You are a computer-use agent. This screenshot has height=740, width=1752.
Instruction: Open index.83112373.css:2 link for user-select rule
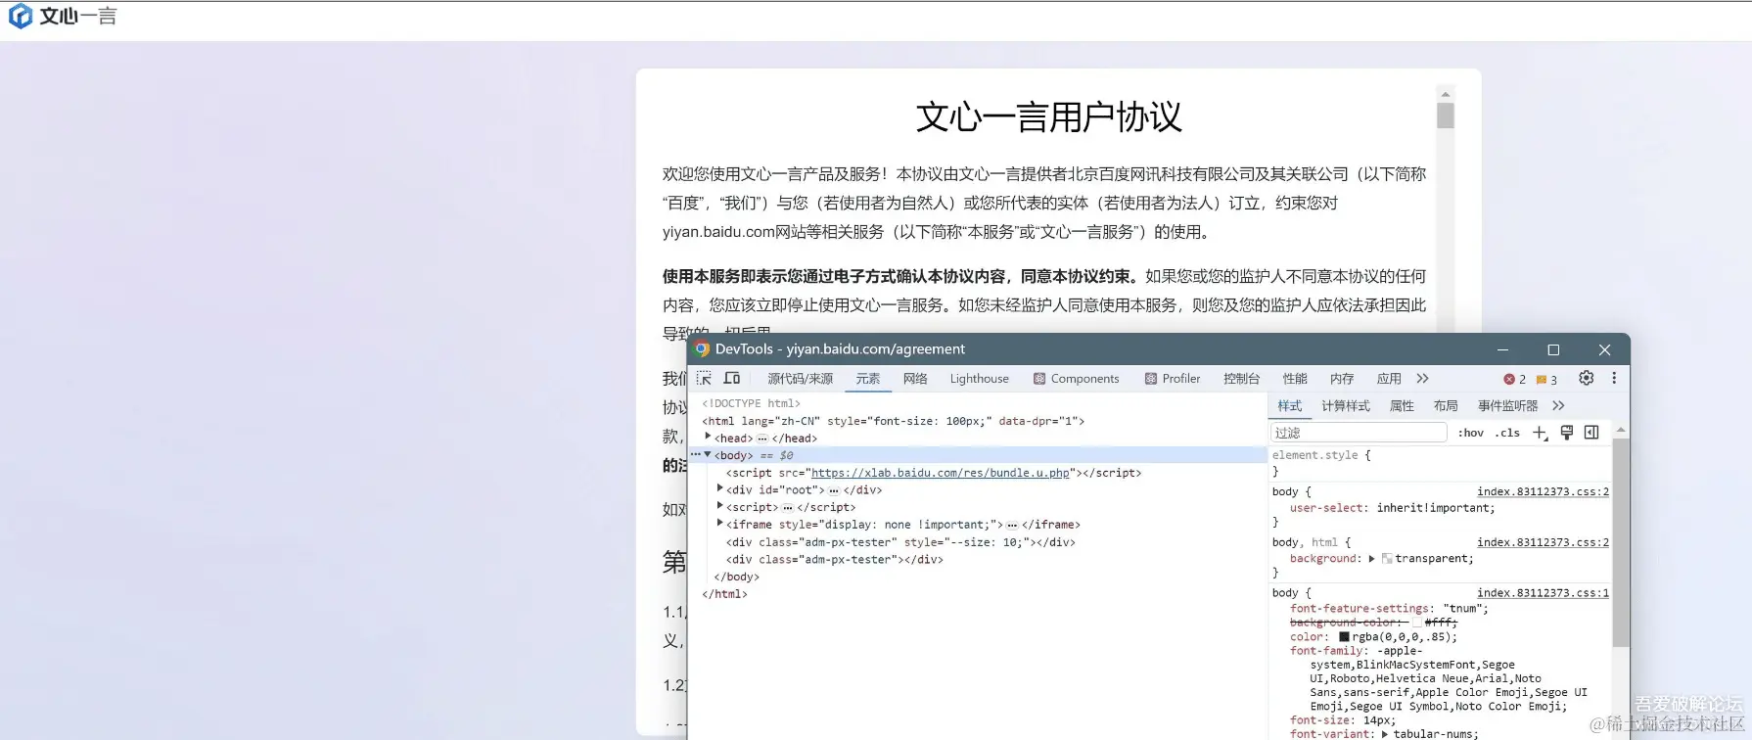(1543, 491)
